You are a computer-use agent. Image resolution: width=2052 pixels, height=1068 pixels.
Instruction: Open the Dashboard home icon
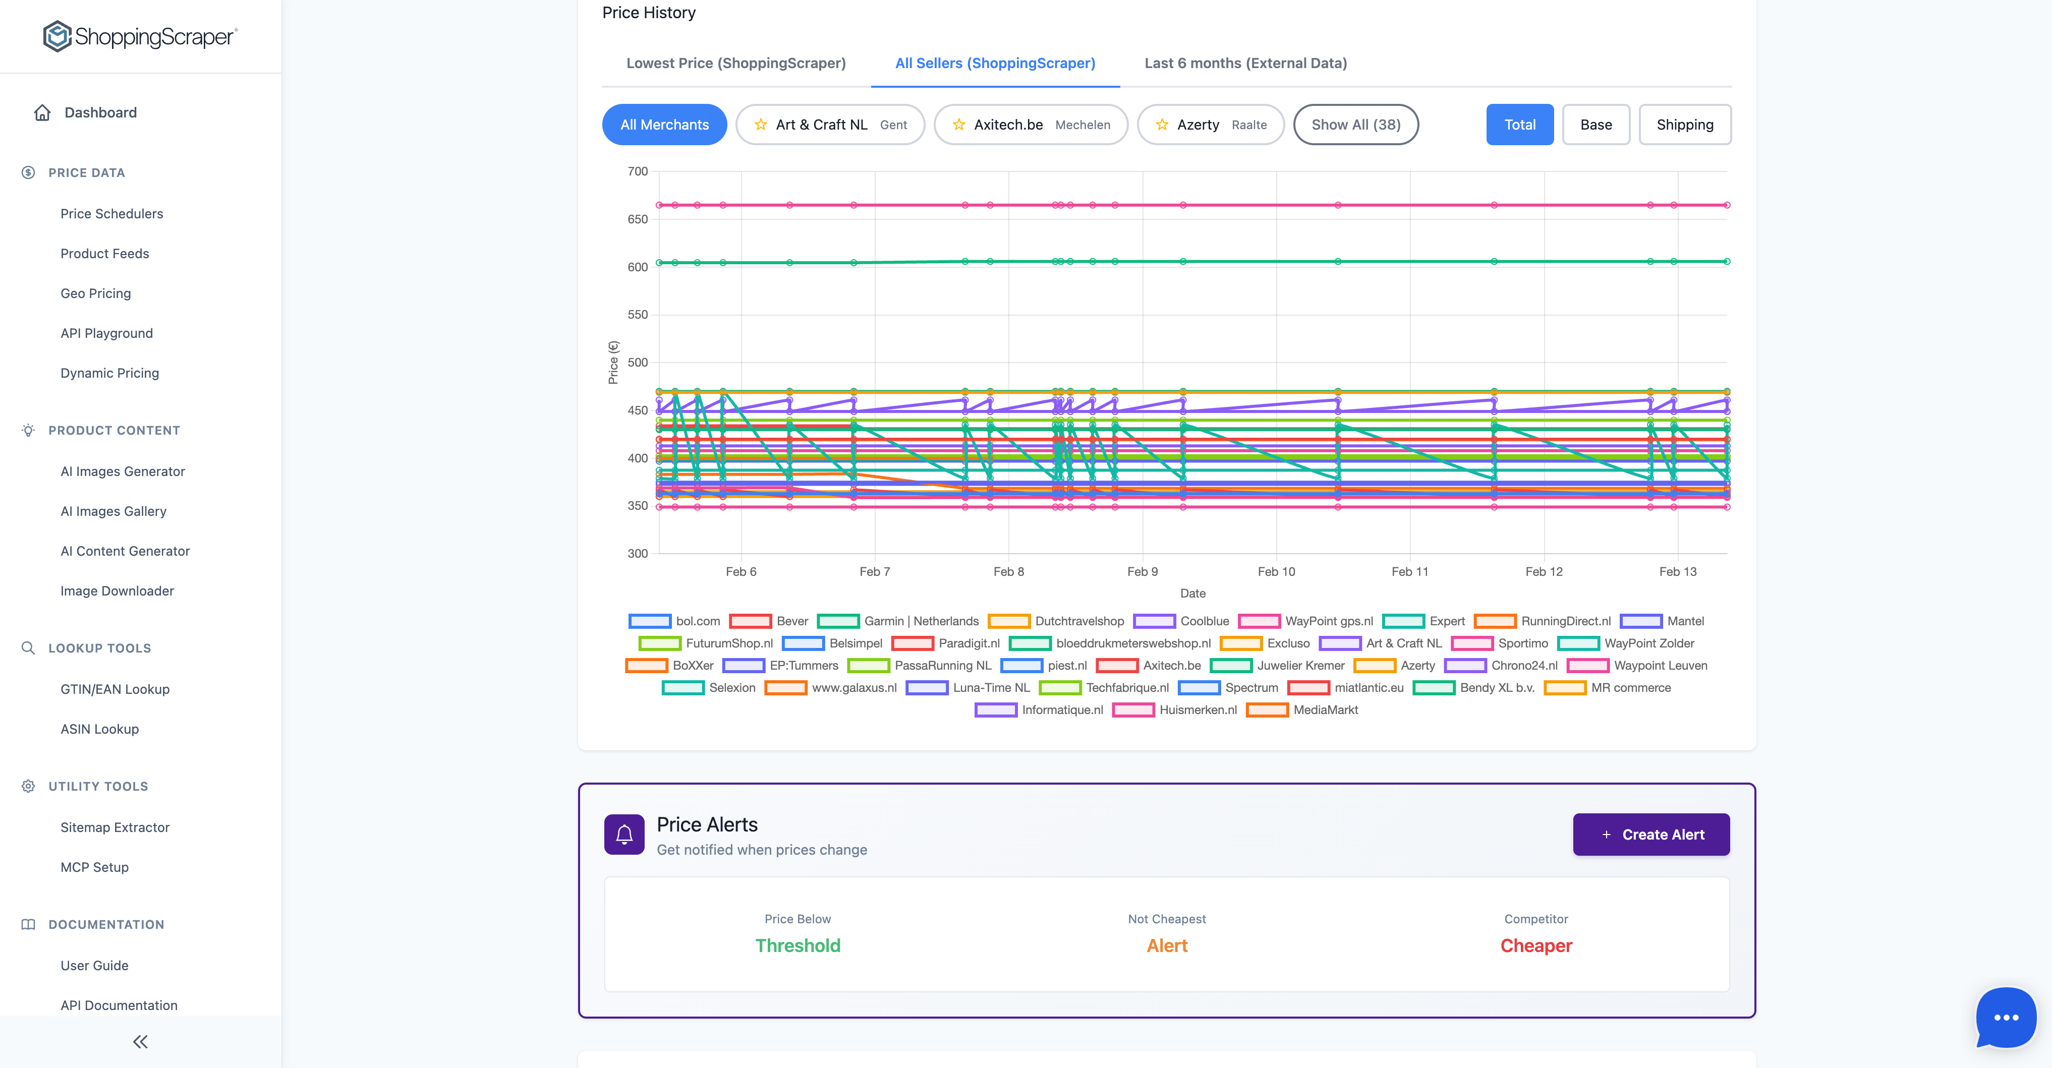[42, 112]
